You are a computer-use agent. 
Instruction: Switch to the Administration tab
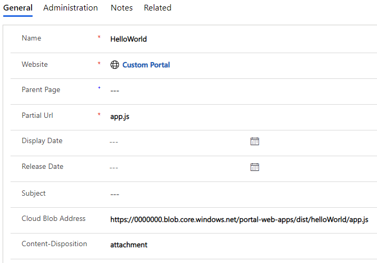pyautogui.click(x=71, y=8)
